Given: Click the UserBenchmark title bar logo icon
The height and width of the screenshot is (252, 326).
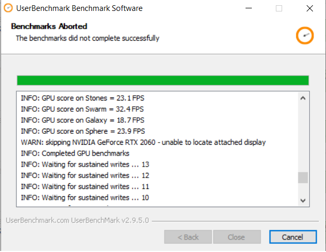Looking at the screenshot, I should tap(8, 8).
